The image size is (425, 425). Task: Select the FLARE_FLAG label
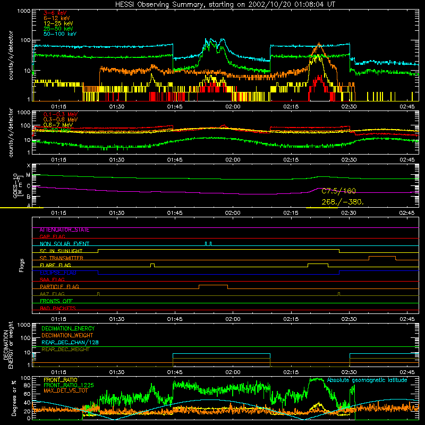[x=55, y=265]
